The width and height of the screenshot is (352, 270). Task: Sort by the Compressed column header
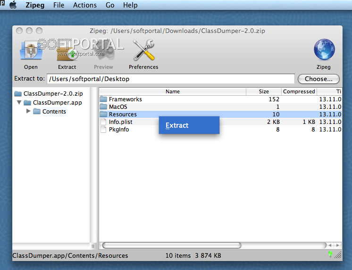(x=299, y=91)
